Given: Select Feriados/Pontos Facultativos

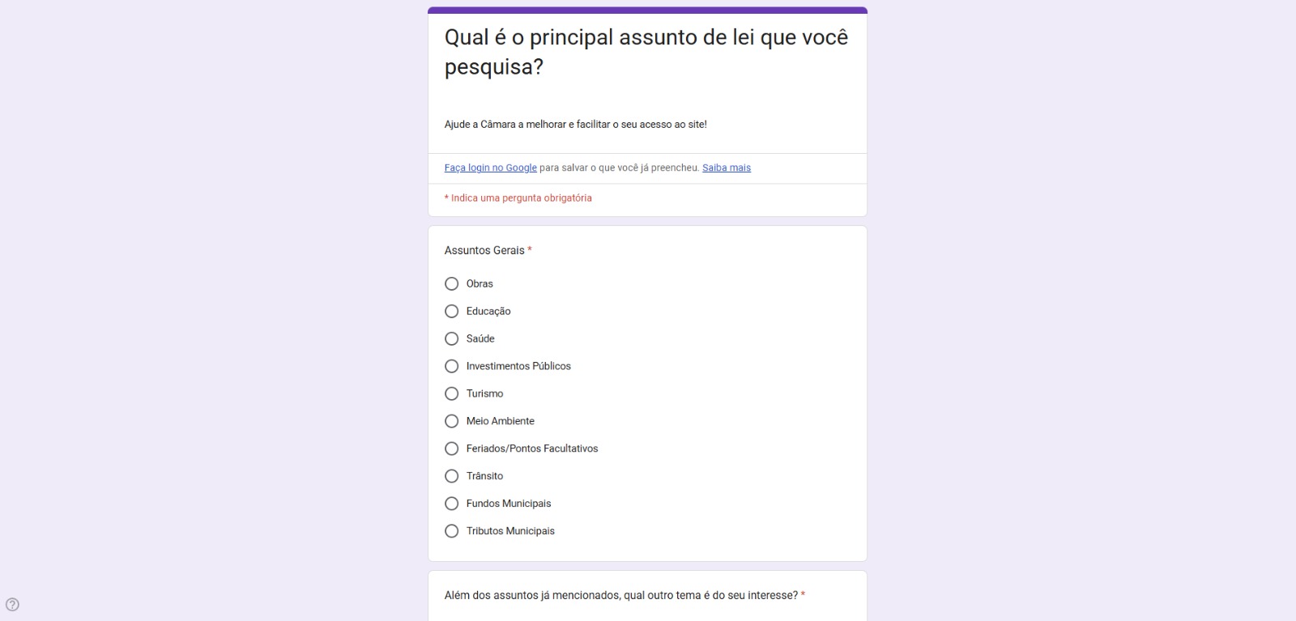Looking at the screenshot, I should coord(451,449).
